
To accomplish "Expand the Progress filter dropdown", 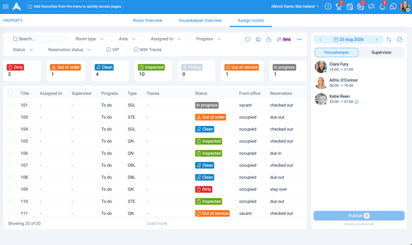I will (x=208, y=39).
